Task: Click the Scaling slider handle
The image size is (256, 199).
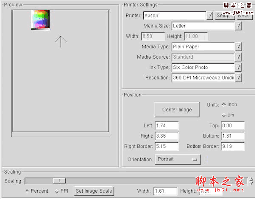Action: [x=59, y=181]
